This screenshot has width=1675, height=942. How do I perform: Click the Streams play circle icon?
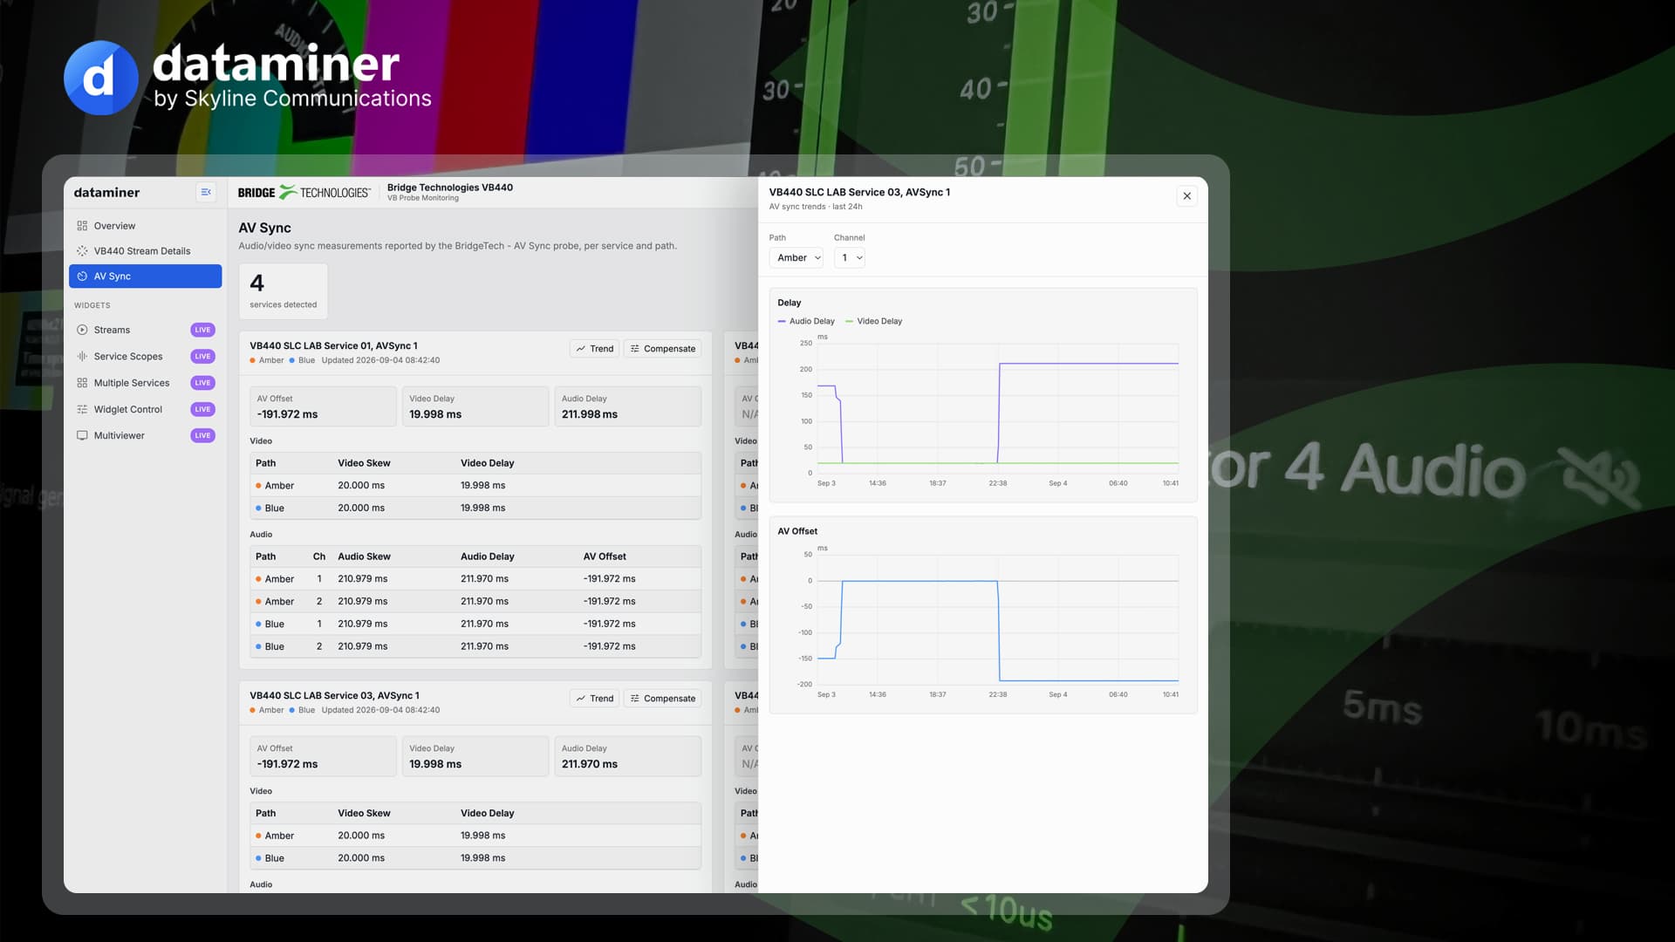click(82, 330)
